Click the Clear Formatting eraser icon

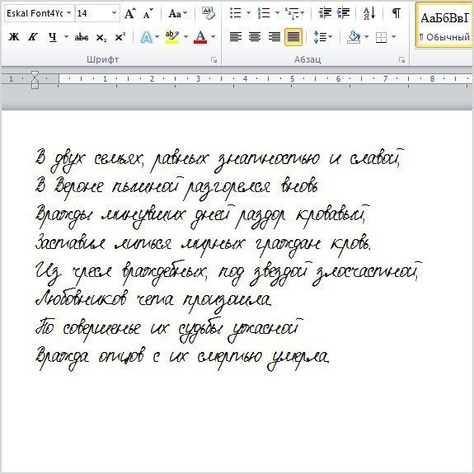209,13
